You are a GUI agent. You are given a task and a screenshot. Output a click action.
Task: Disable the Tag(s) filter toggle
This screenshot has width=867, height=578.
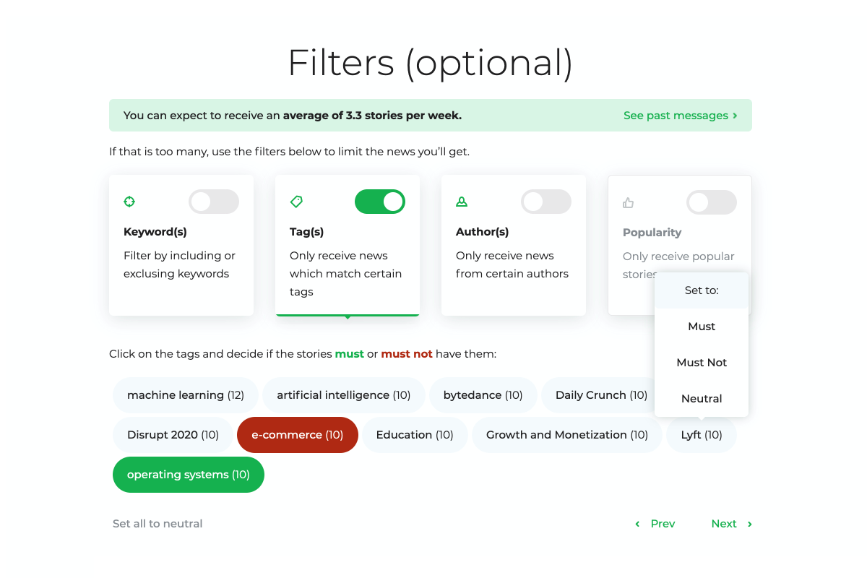(x=380, y=202)
